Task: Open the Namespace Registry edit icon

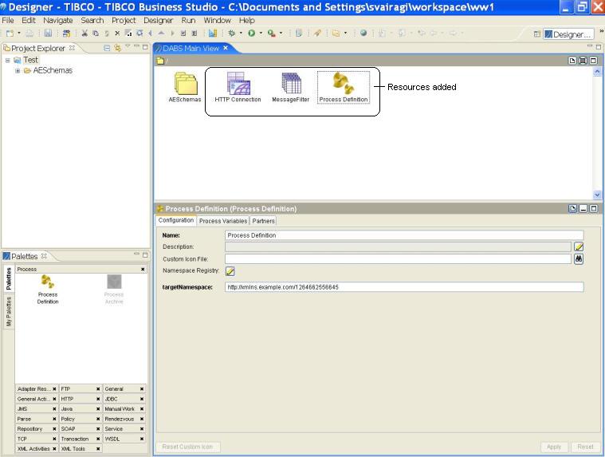Action: tap(230, 271)
